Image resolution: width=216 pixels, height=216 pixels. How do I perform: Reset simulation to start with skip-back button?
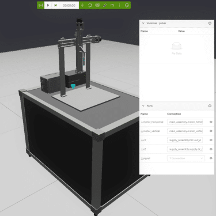pos(55,5)
